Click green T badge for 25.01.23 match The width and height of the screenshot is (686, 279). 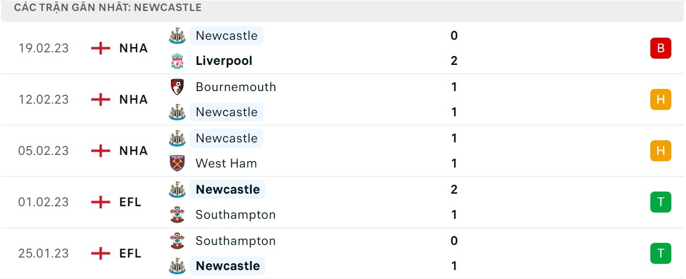[x=660, y=253]
